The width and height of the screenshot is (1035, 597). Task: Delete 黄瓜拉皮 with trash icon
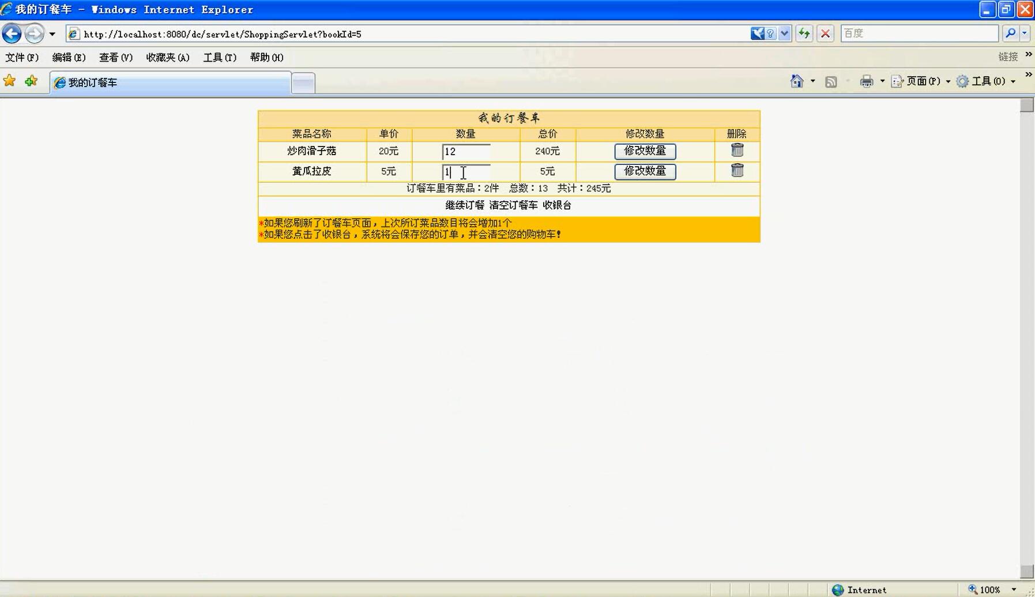[737, 170]
